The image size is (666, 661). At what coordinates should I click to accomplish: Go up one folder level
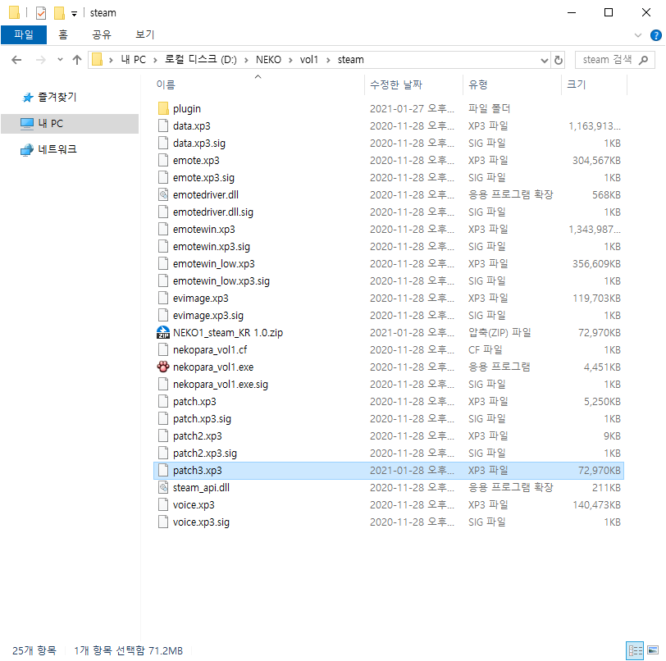(77, 60)
